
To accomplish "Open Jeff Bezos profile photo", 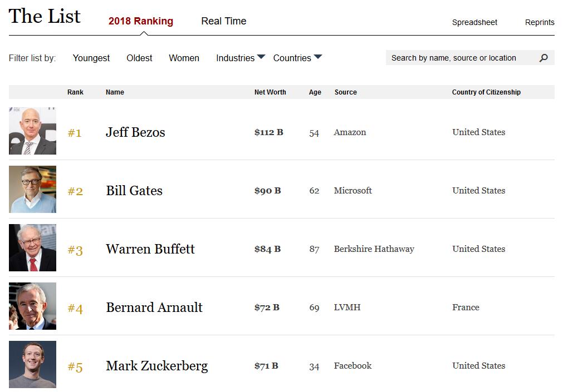I will [x=32, y=131].
